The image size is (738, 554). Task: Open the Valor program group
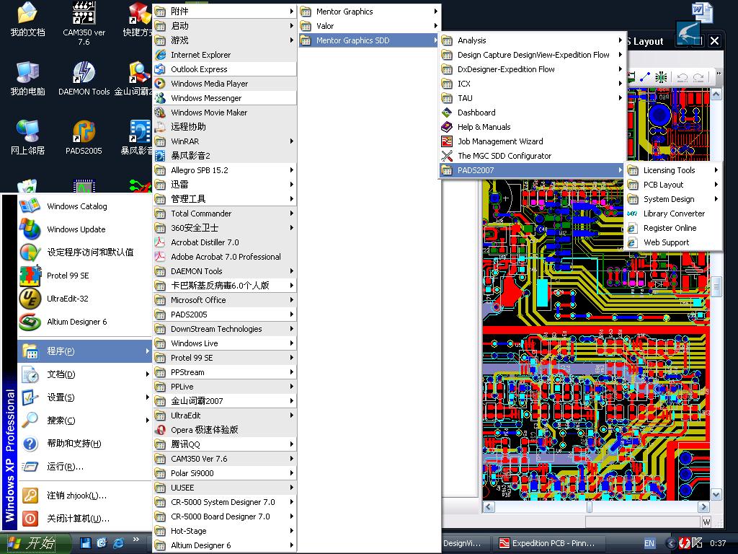coord(370,26)
